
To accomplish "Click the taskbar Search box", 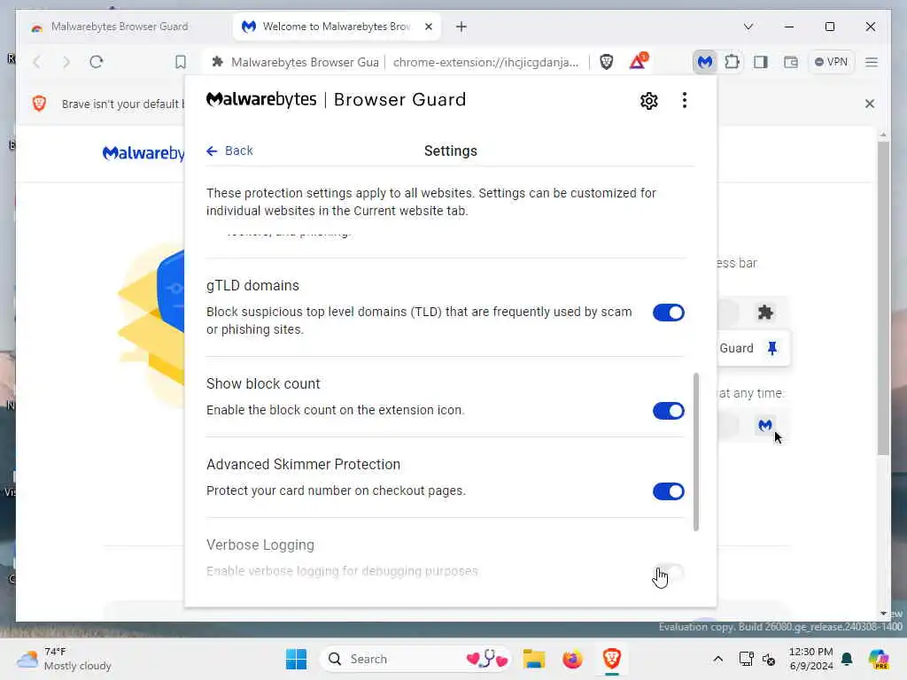I will click(415, 659).
